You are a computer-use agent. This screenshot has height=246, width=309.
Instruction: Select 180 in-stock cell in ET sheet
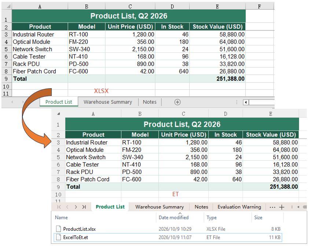pyautogui.click(x=226, y=150)
